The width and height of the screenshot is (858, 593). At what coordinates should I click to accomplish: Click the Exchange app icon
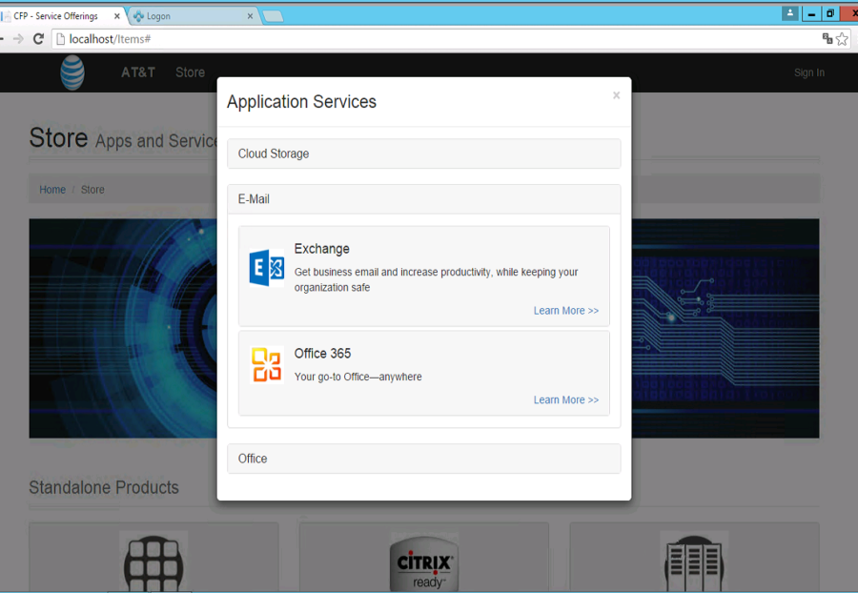click(x=267, y=268)
